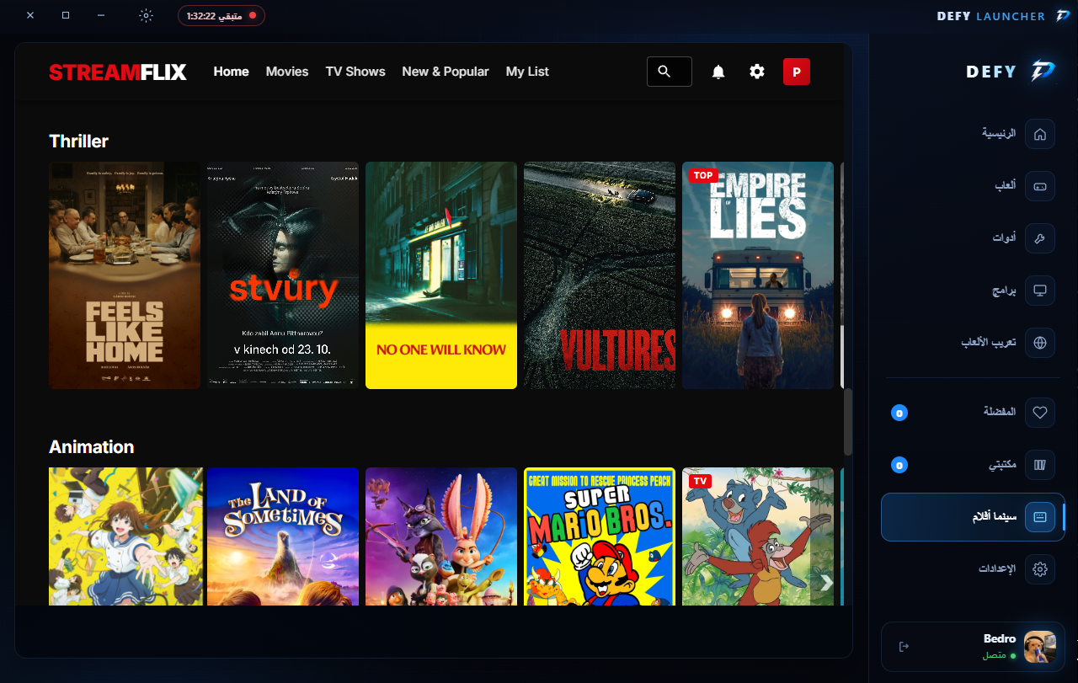This screenshot has width=1078, height=683.
Task: Go to the StreamFlix Home tab
Action: click(232, 72)
